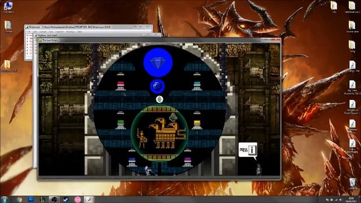Click The Last Knight game title bar
361x203 pixels.
(159, 40)
